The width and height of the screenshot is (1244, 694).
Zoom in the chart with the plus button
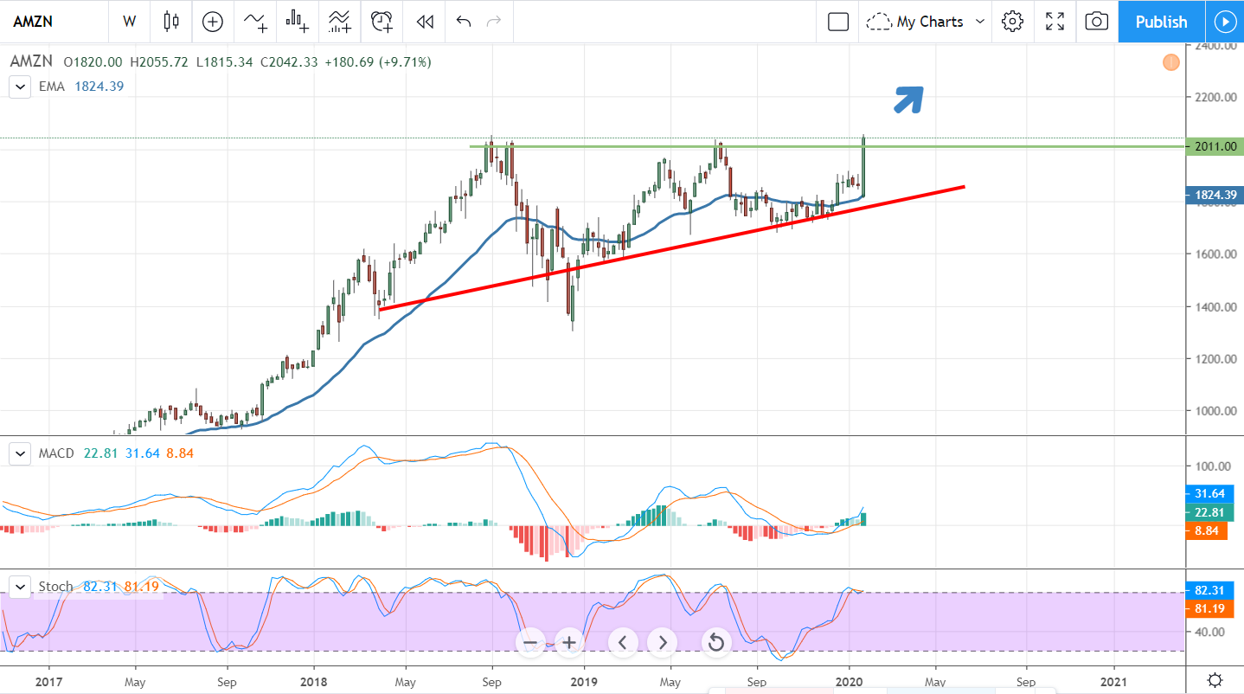point(569,642)
